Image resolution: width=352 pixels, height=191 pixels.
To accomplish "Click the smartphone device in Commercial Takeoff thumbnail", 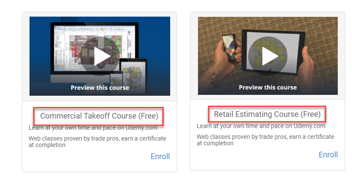I will click(116, 83).
